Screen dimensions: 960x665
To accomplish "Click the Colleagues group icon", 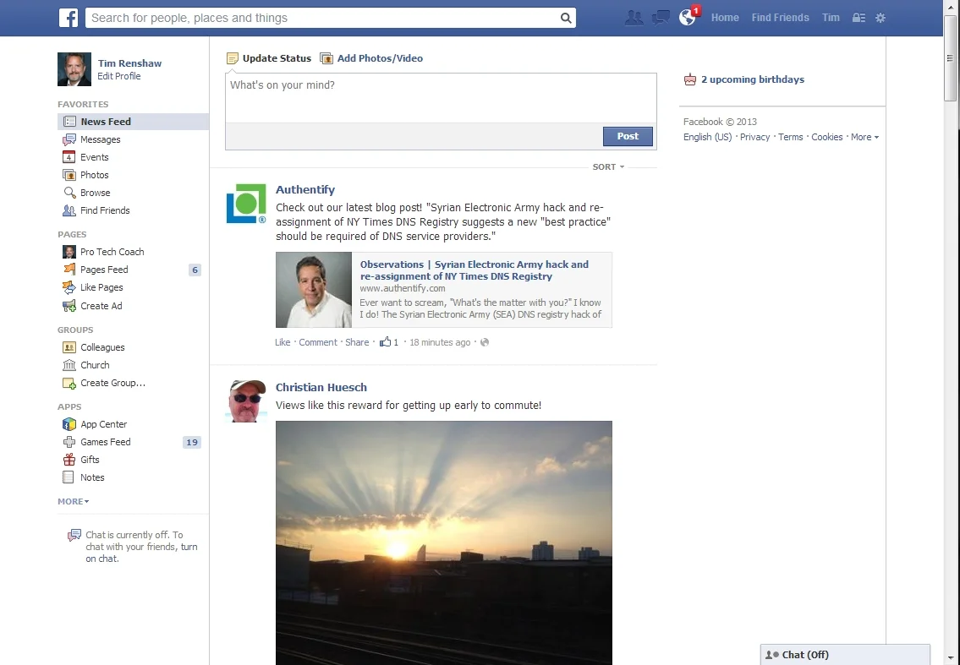I will point(69,347).
